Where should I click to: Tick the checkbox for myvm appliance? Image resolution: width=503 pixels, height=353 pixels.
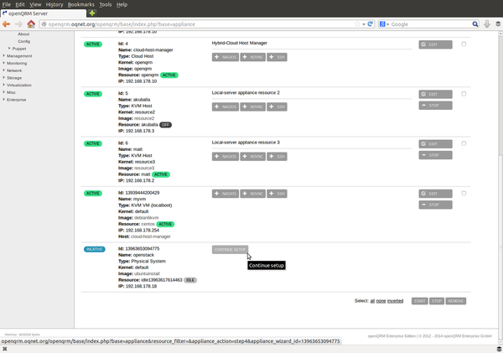click(464, 193)
